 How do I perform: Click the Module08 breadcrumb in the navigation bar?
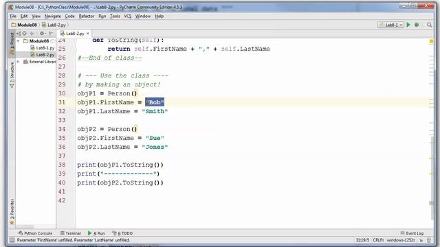25,25
